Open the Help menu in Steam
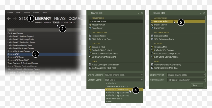 45,13
